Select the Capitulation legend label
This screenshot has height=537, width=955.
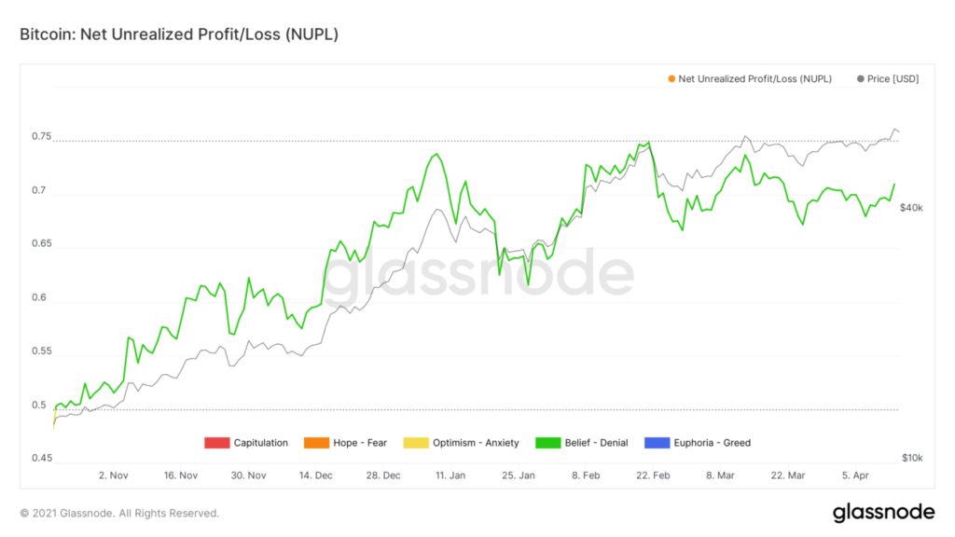pyautogui.click(x=261, y=443)
